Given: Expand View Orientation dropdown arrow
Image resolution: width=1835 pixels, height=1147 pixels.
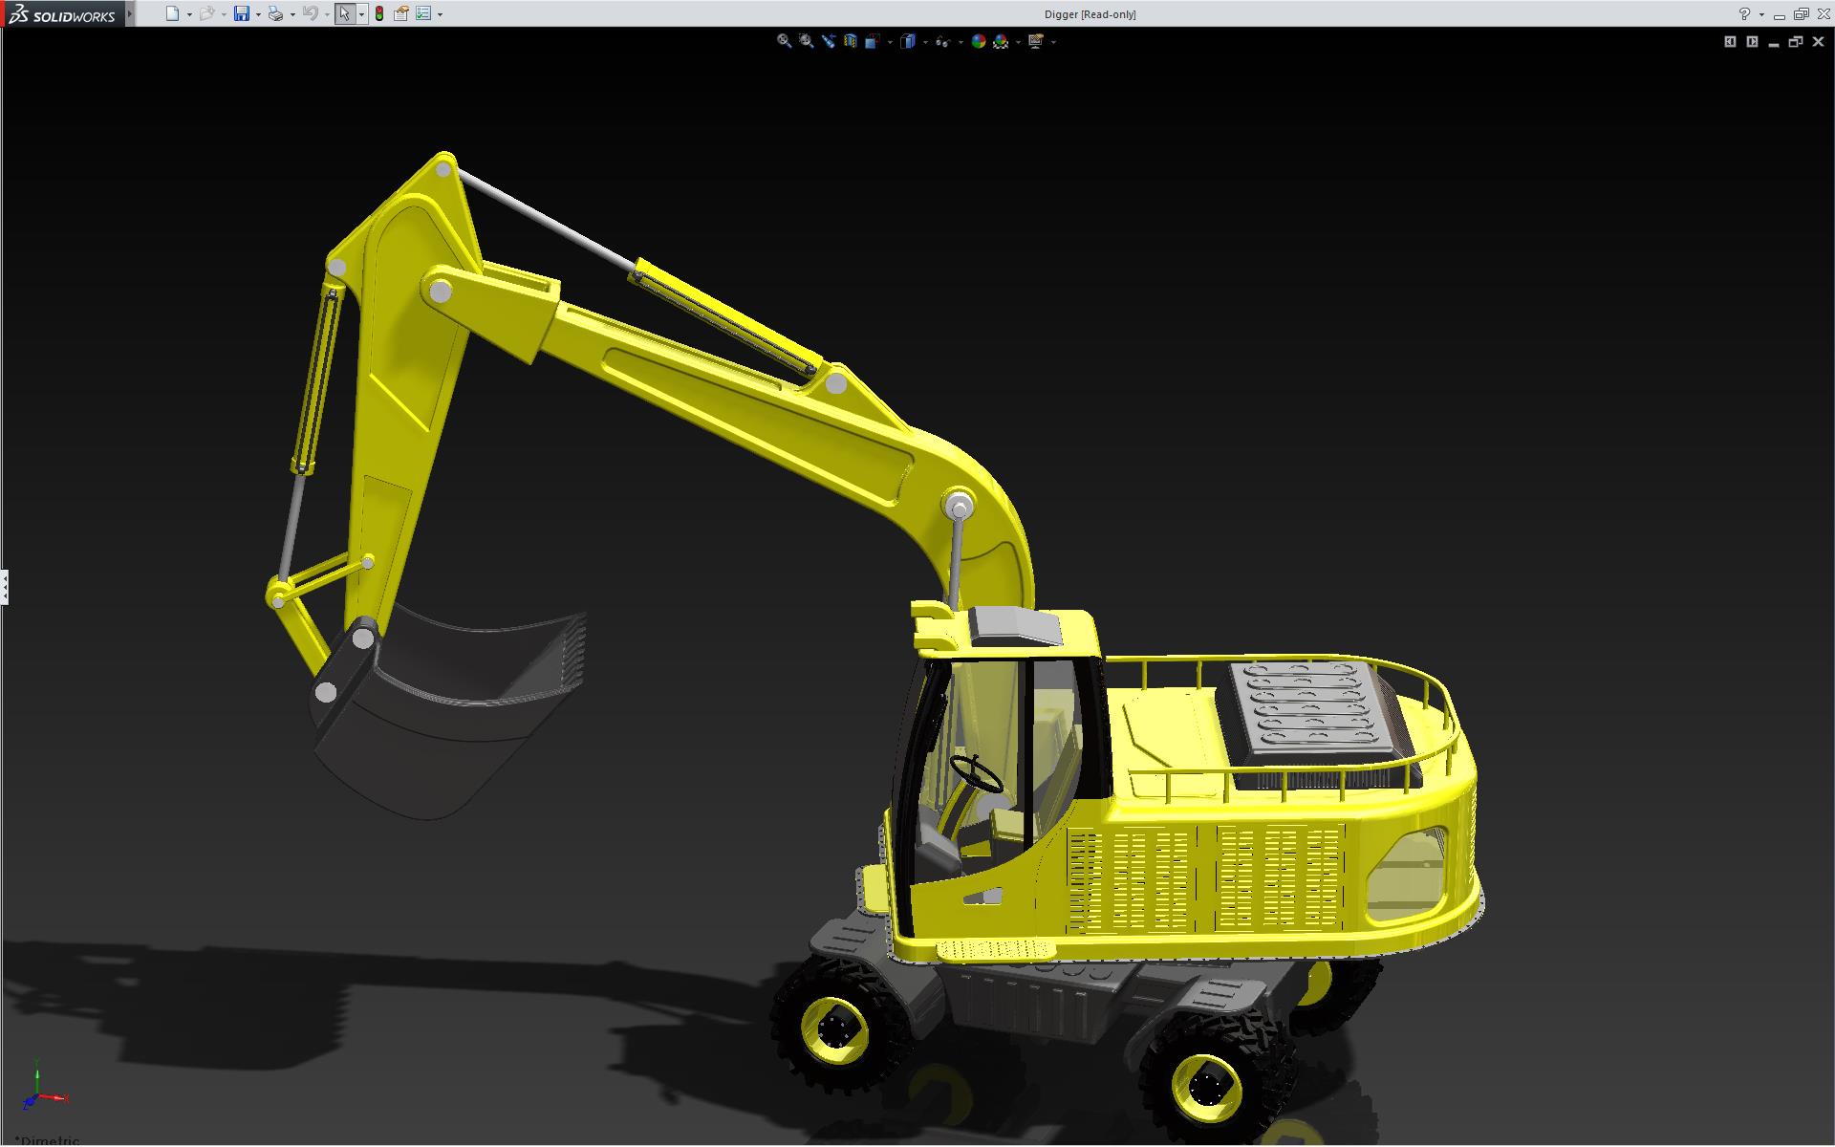Looking at the screenshot, I should tap(890, 42).
